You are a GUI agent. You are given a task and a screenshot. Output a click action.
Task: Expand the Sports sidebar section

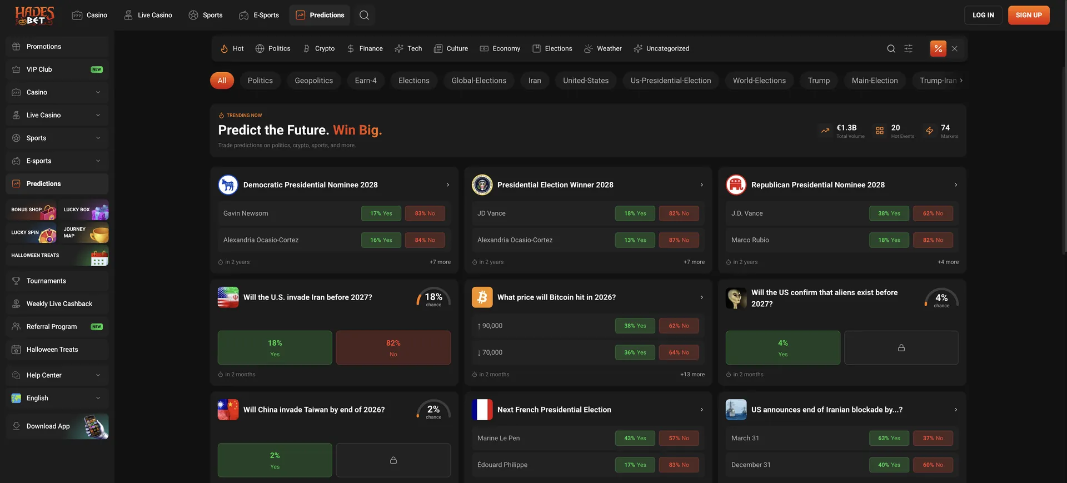(x=57, y=138)
